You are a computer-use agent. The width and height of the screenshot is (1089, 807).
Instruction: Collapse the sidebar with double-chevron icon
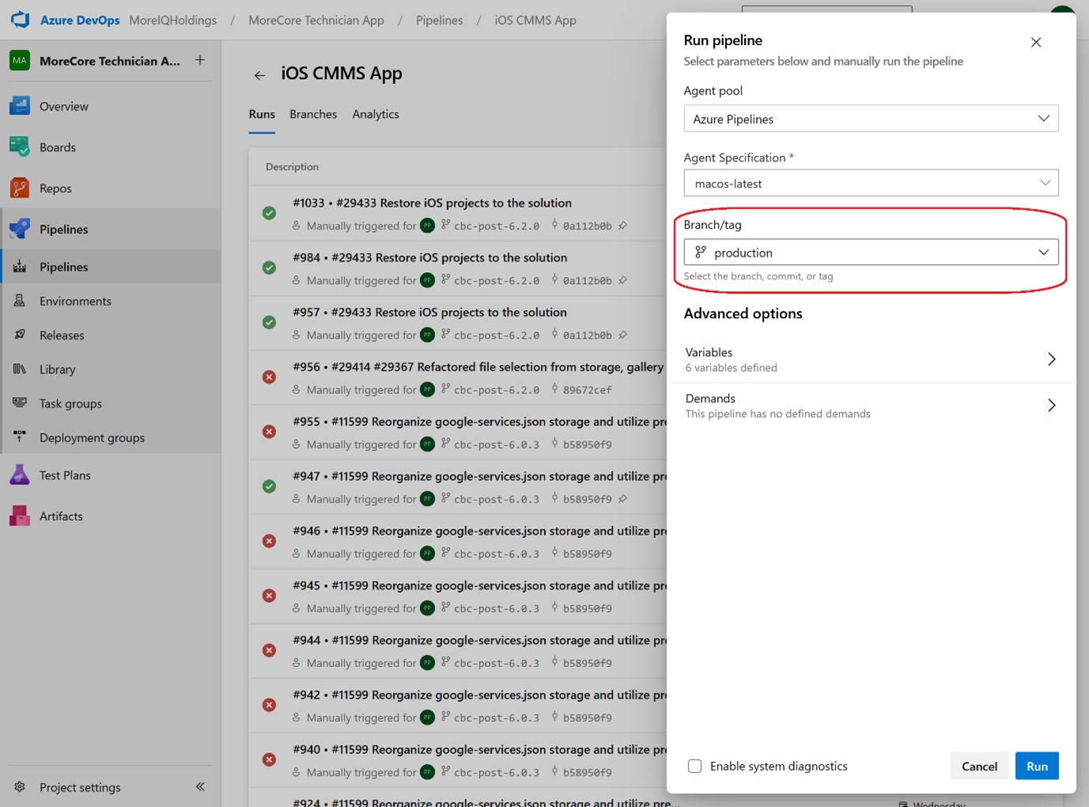[x=200, y=786]
